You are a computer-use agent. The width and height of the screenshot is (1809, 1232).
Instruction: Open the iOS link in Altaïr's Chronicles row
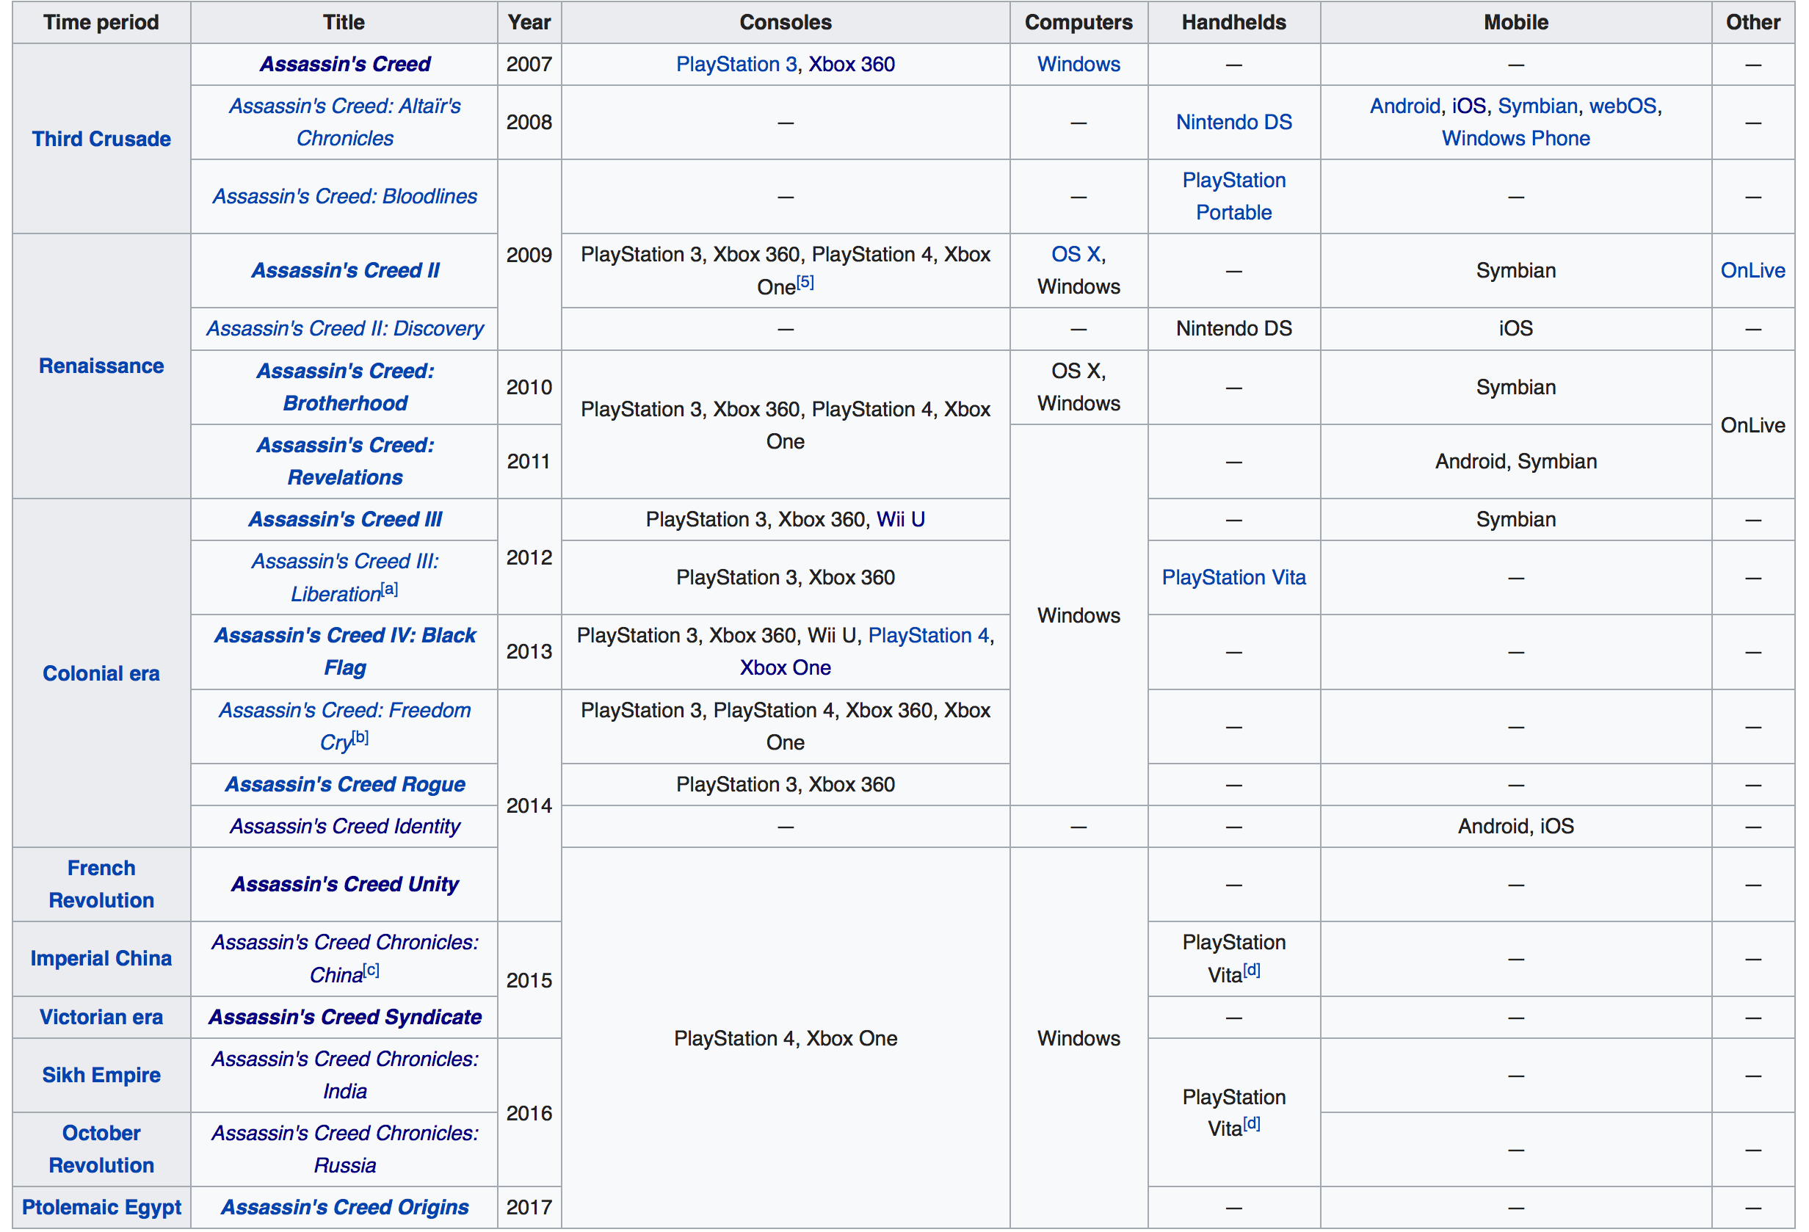point(1469,106)
